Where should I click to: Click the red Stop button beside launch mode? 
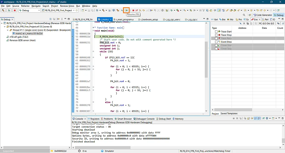(15, 10)
